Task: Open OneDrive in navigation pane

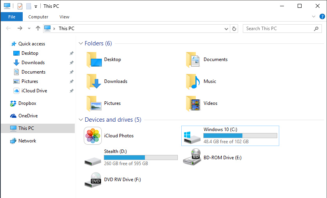Action: pos(28,116)
